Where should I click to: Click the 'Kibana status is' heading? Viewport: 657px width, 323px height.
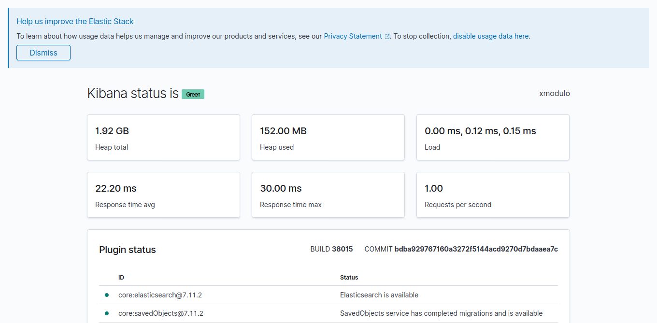point(133,93)
